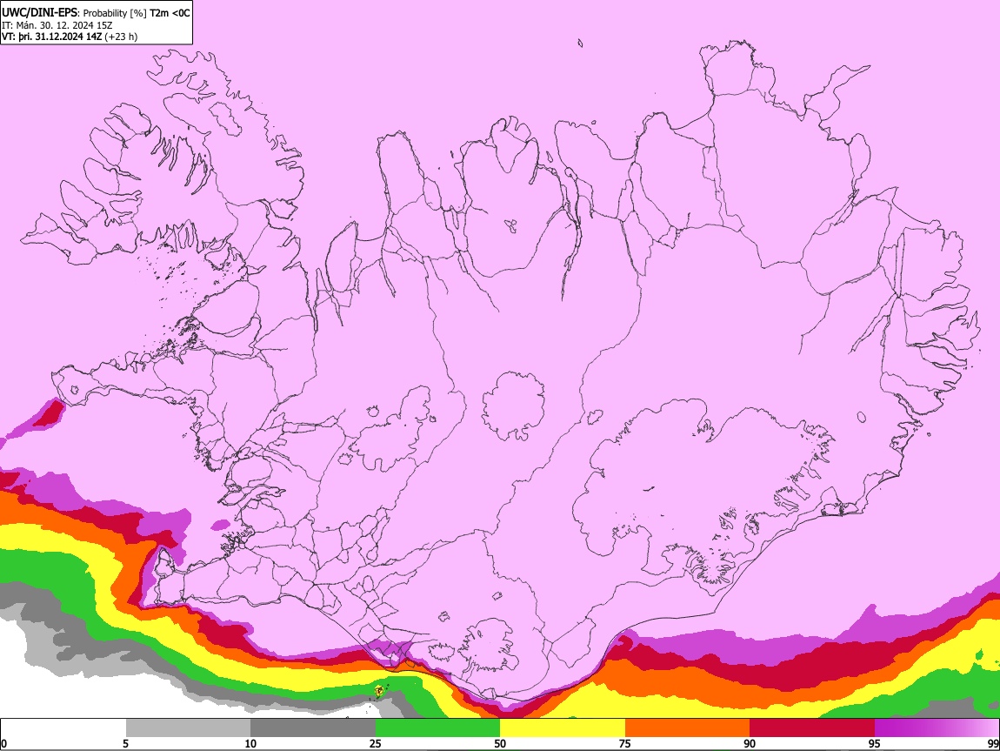Click the small yellow island marker off south coast
Viewport: 1000px width, 751px height.
(379, 690)
